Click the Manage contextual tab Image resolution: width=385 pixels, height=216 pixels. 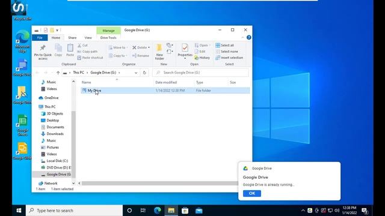click(x=108, y=31)
